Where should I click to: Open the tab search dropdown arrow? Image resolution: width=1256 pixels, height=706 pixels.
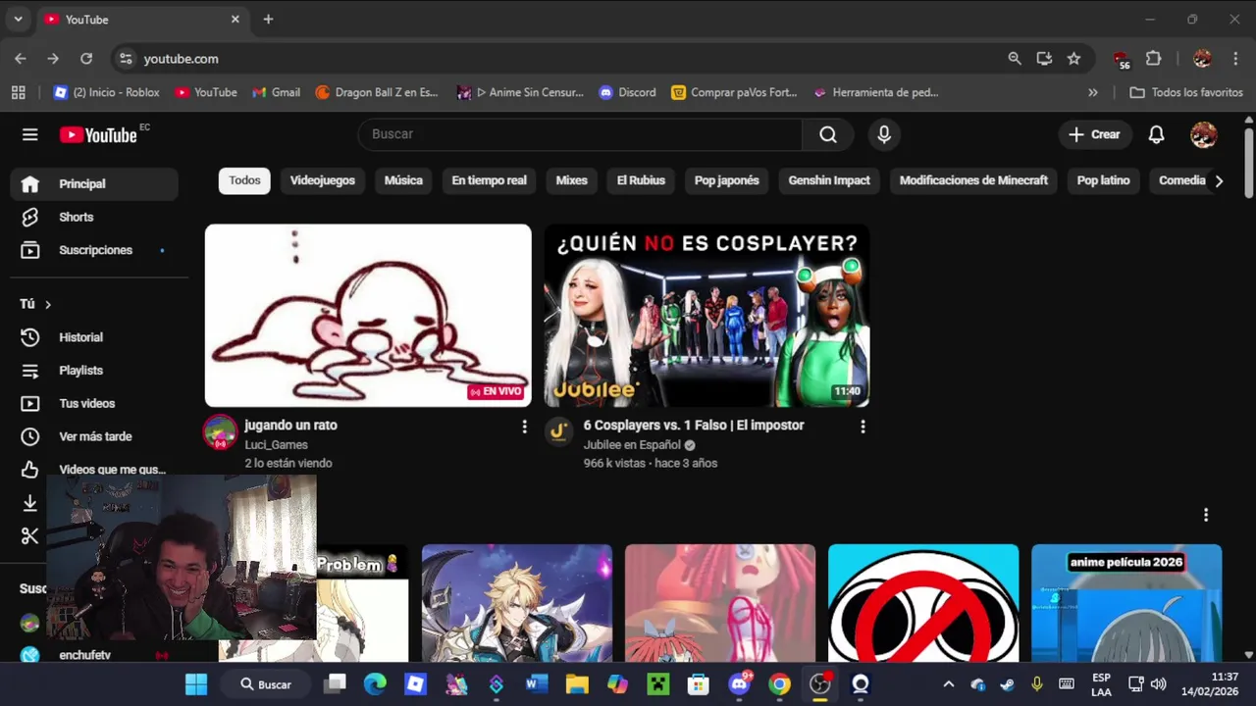pos(18,19)
